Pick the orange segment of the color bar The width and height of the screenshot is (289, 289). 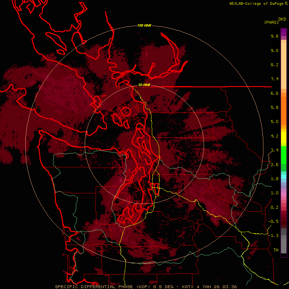(284, 111)
